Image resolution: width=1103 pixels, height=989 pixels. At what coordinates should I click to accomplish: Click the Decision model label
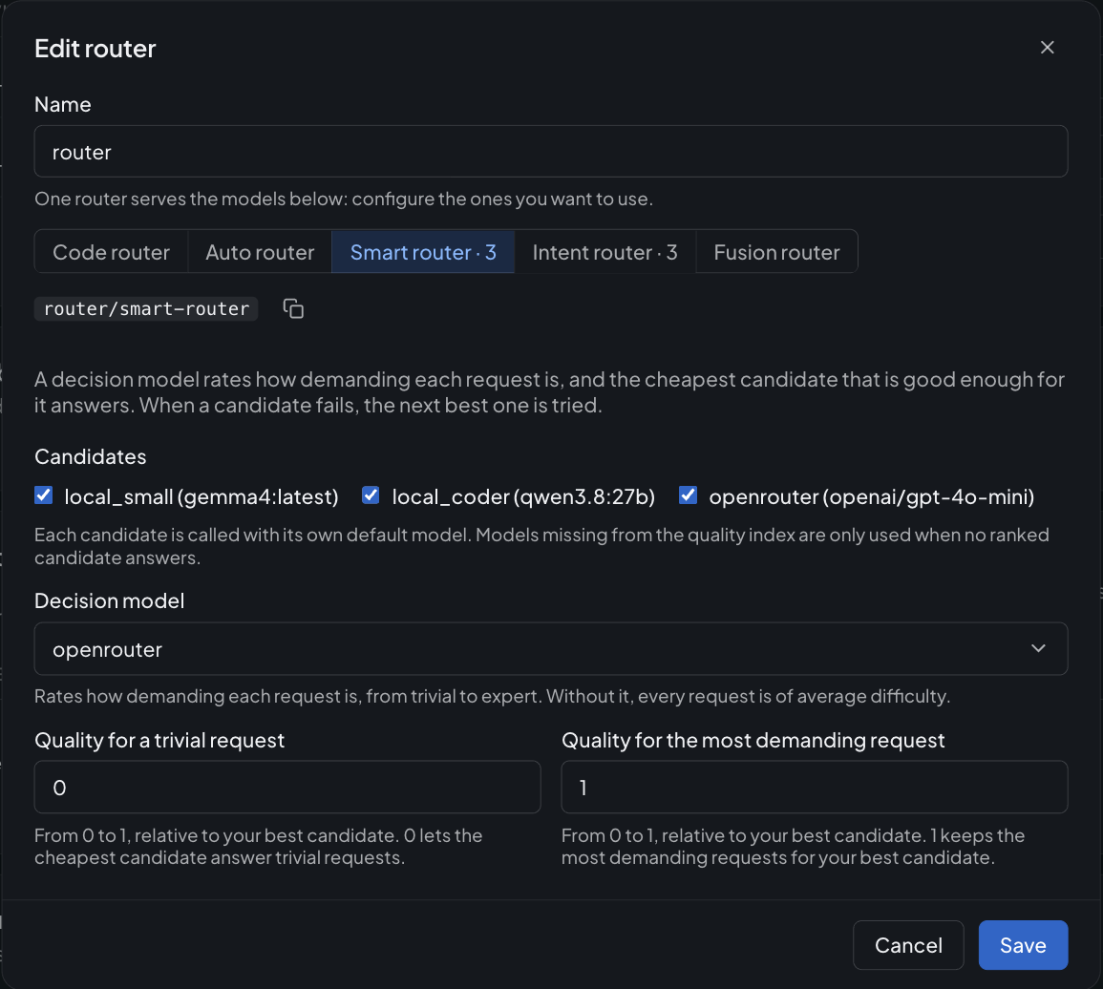point(109,600)
